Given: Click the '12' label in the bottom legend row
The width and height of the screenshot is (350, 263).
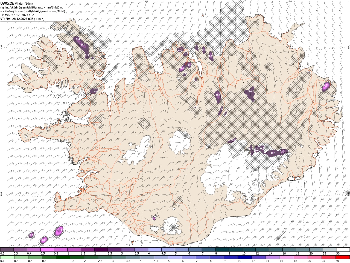Looking at the screenshot, I should click(254, 261).
